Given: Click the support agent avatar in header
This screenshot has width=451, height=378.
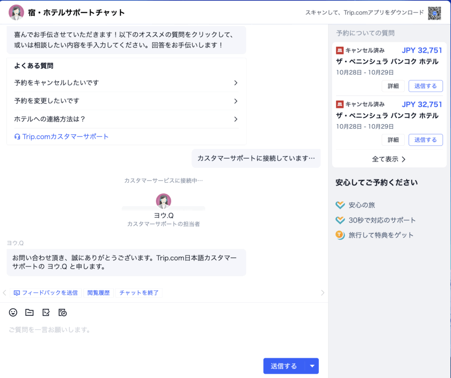Looking at the screenshot, I should [x=16, y=12].
